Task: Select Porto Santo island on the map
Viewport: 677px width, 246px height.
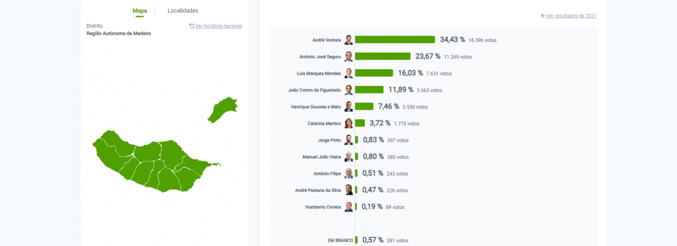Action: (x=222, y=110)
